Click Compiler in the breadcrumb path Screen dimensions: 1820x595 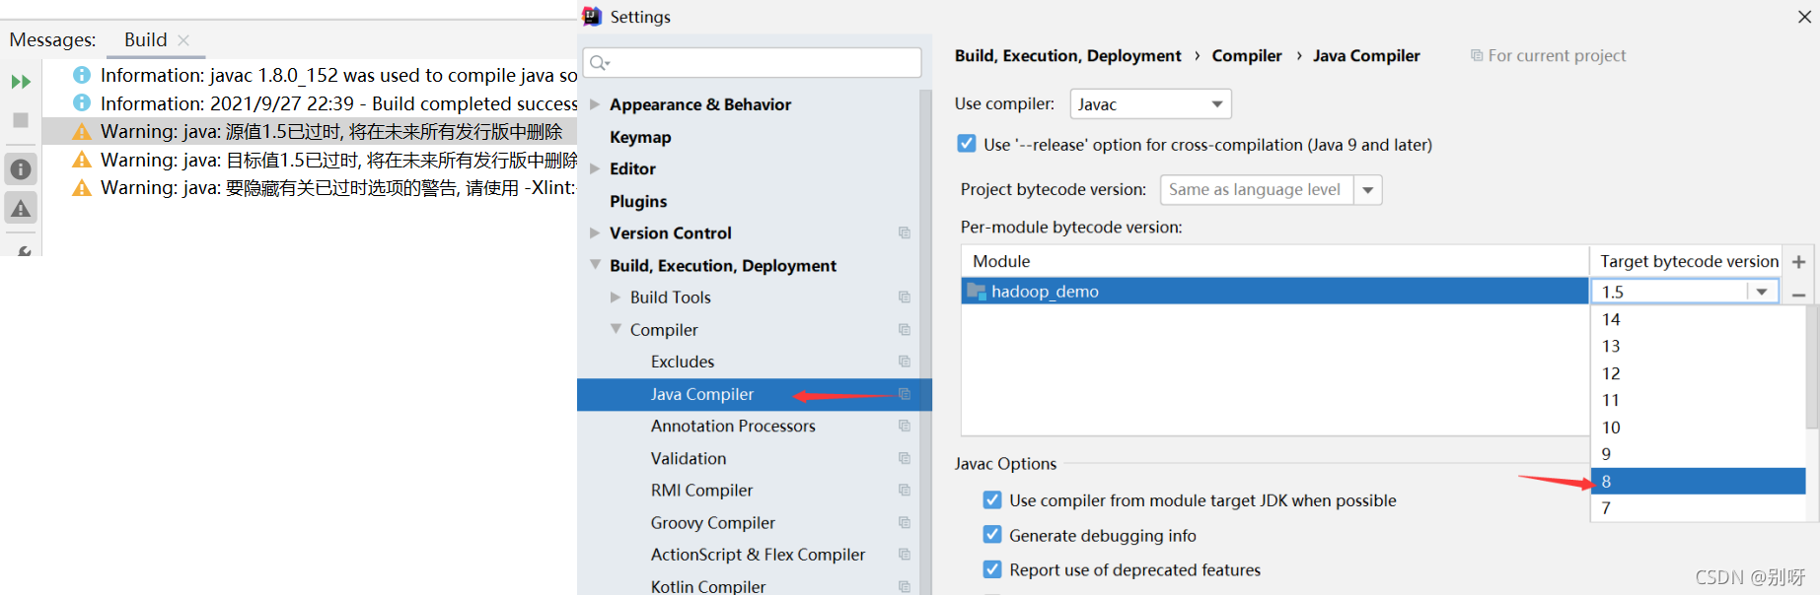coord(1247,56)
